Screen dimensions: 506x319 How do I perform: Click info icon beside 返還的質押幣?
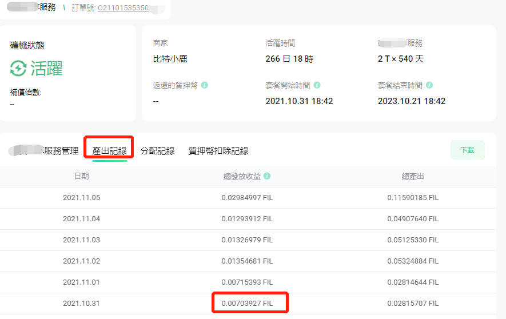pyautogui.click(x=205, y=85)
